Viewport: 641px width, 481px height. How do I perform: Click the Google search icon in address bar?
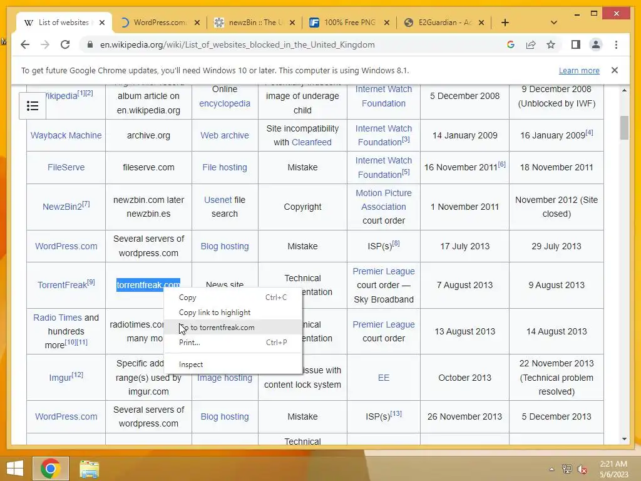click(x=511, y=44)
